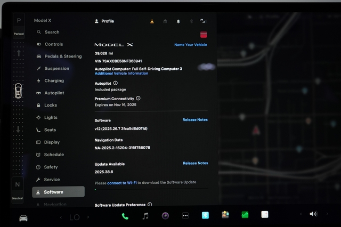Tap the orange software download icon
This screenshot has width=341, height=227.
[x=152, y=21]
